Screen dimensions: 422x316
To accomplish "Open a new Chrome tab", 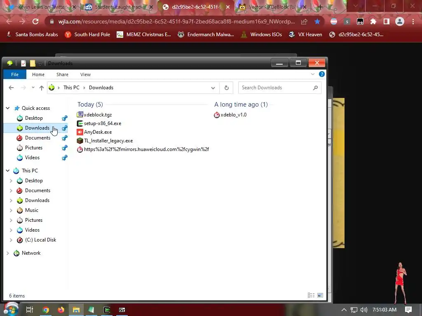I will pos(320,7).
